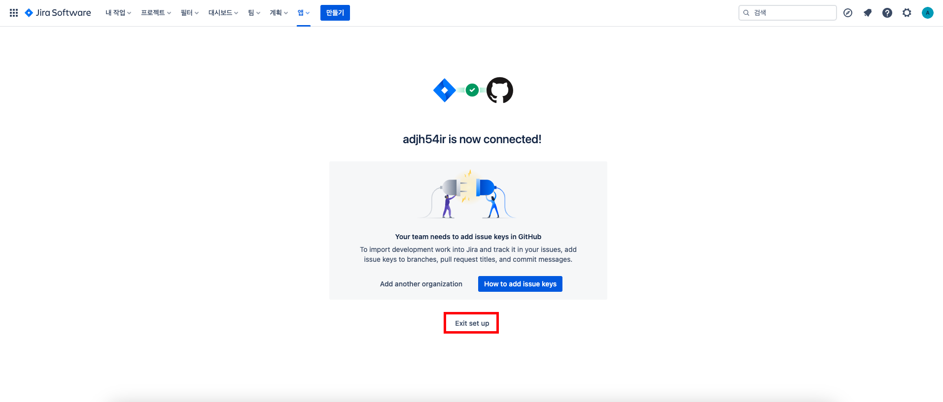Click the 만들기 create button
Image resolution: width=943 pixels, height=402 pixels.
pyautogui.click(x=335, y=13)
